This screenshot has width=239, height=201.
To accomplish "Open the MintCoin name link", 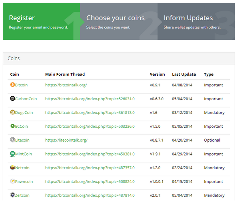I will pos(24,154).
